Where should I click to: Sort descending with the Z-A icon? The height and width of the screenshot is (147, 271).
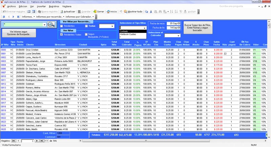click(176, 12)
